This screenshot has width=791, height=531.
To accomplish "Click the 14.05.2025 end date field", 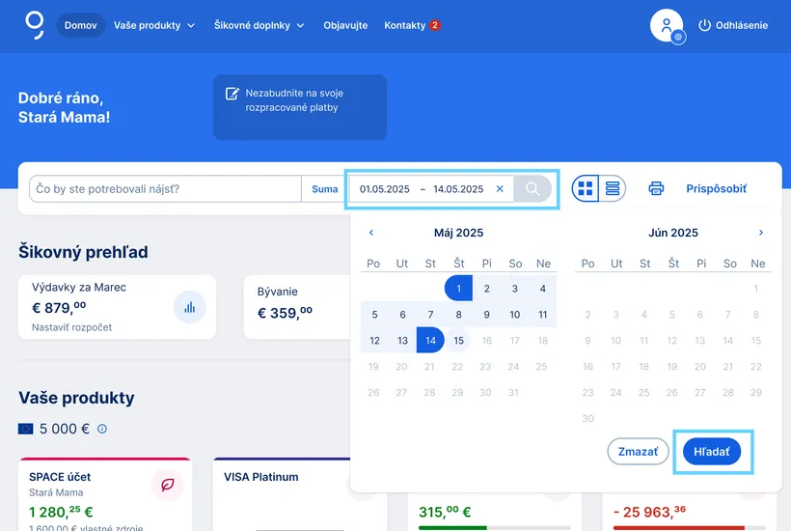I will (x=458, y=189).
